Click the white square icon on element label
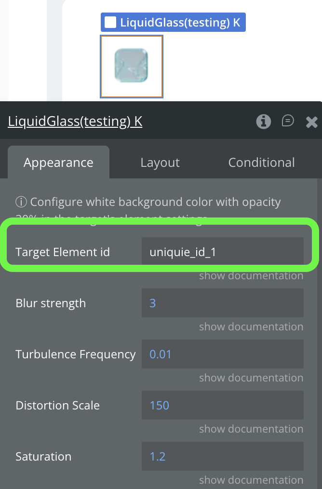The image size is (322, 489). coord(110,22)
